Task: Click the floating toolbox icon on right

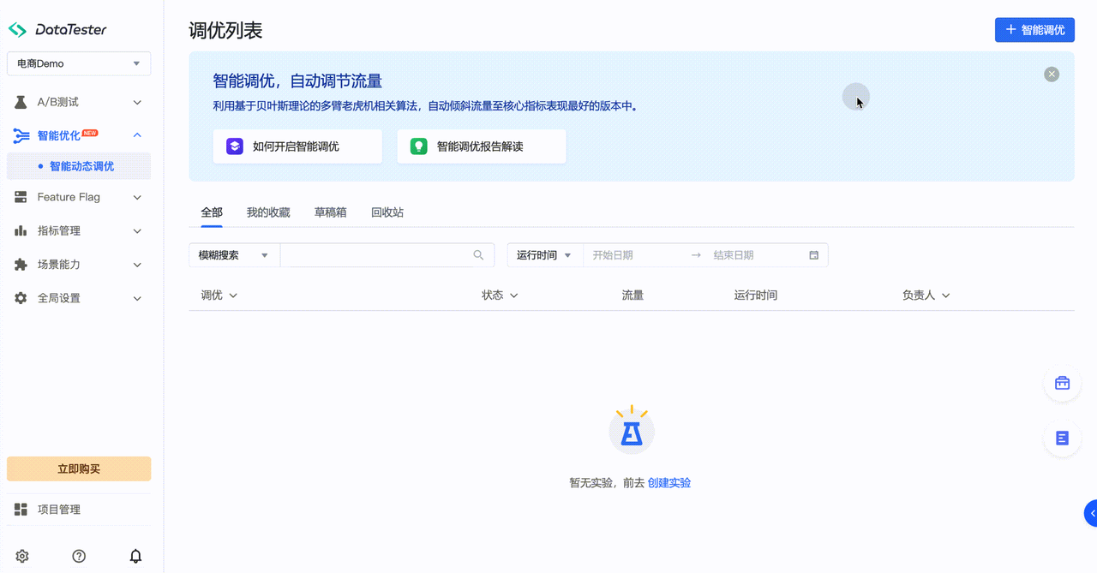Action: pyautogui.click(x=1062, y=383)
